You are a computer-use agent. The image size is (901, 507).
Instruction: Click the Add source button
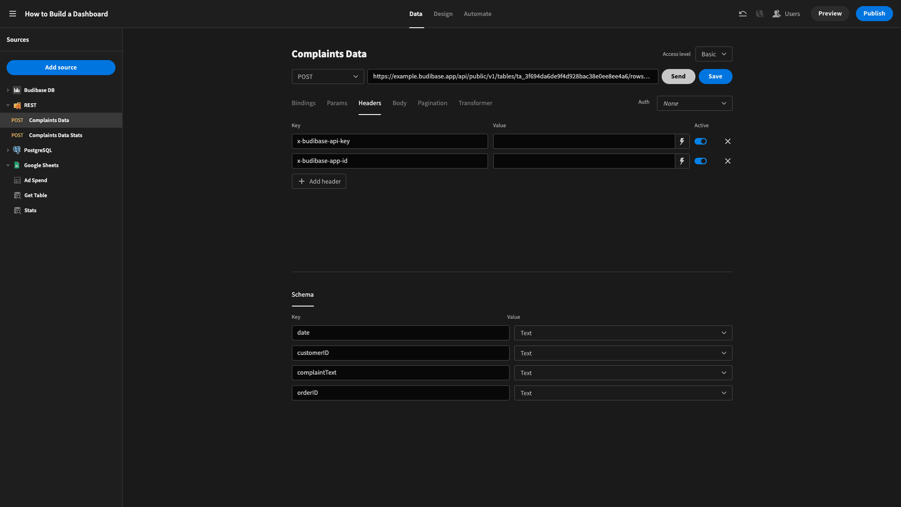(x=61, y=68)
